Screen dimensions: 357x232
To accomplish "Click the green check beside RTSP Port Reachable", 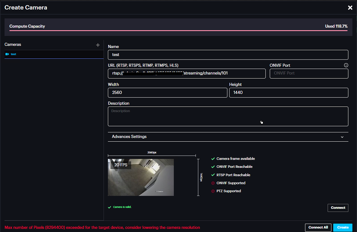I will [x=213, y=175].
